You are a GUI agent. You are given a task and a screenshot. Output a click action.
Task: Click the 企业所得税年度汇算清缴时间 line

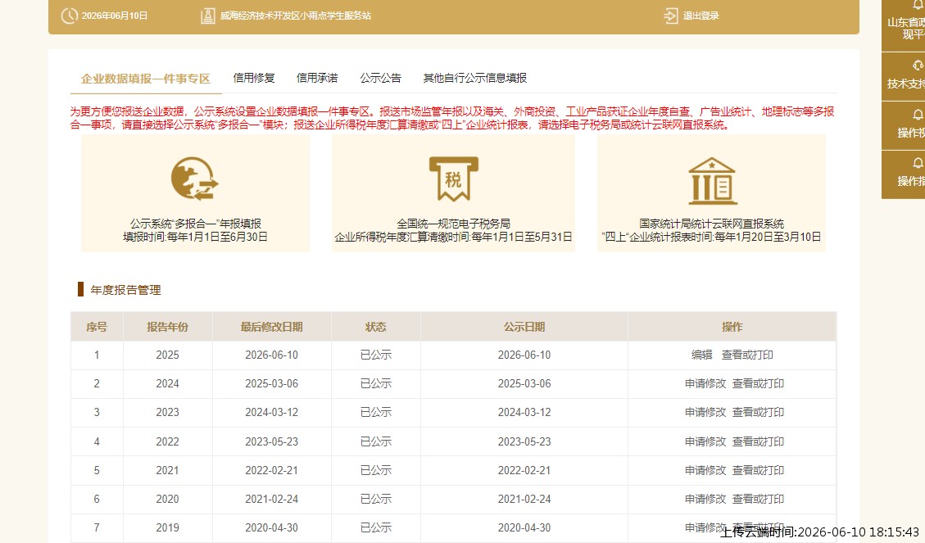(453, 237)
